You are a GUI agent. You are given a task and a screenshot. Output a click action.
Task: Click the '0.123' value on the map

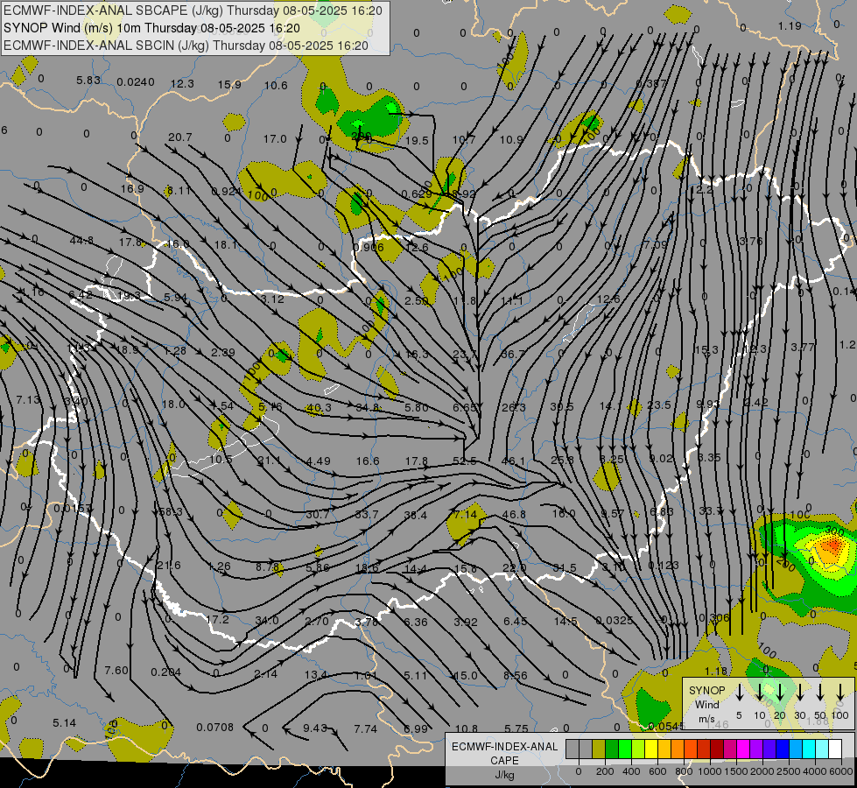[664, 565]
